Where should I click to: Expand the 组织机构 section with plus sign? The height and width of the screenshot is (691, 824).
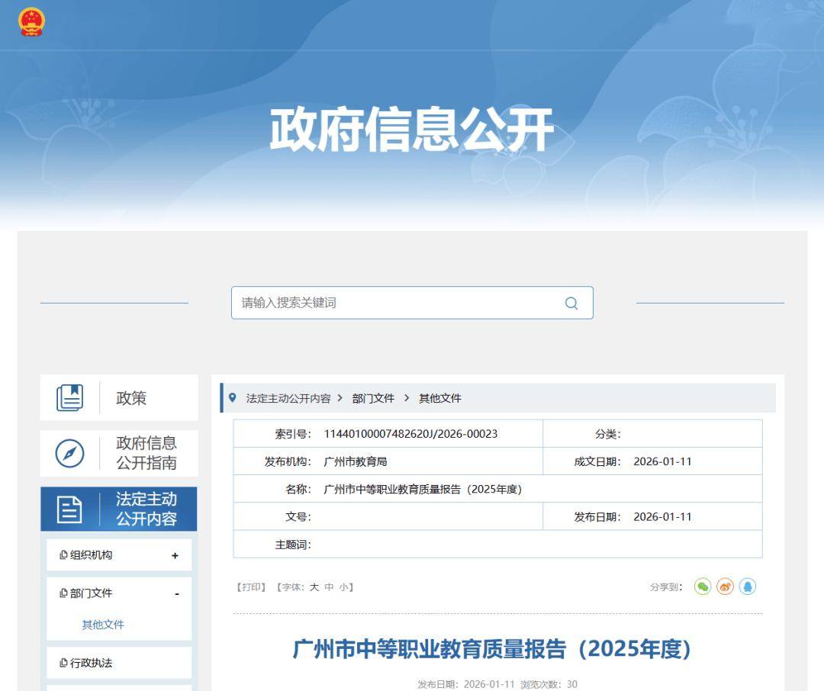[x=175, y=556]
